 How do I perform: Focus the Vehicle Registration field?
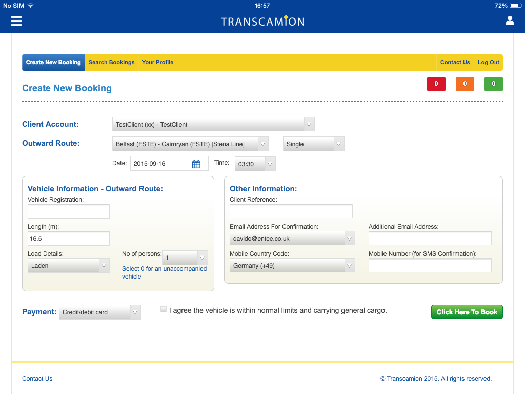(69, 211)
